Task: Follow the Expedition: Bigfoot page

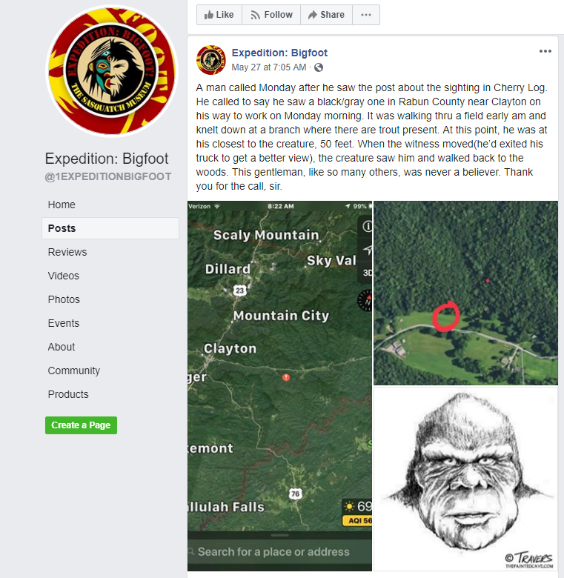Action: [x=271, y=15]
